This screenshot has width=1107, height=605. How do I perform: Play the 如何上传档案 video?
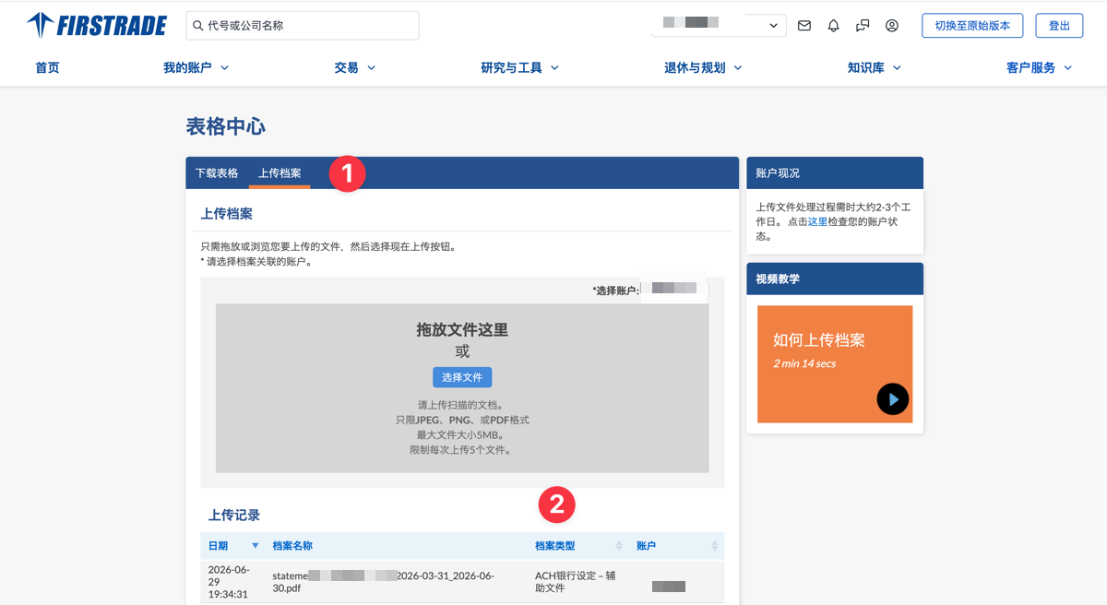tap(892, 399)
